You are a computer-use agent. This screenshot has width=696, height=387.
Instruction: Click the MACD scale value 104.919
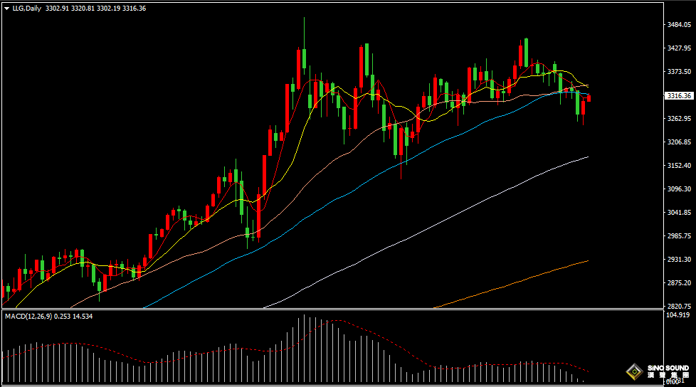tap(679, 314)
